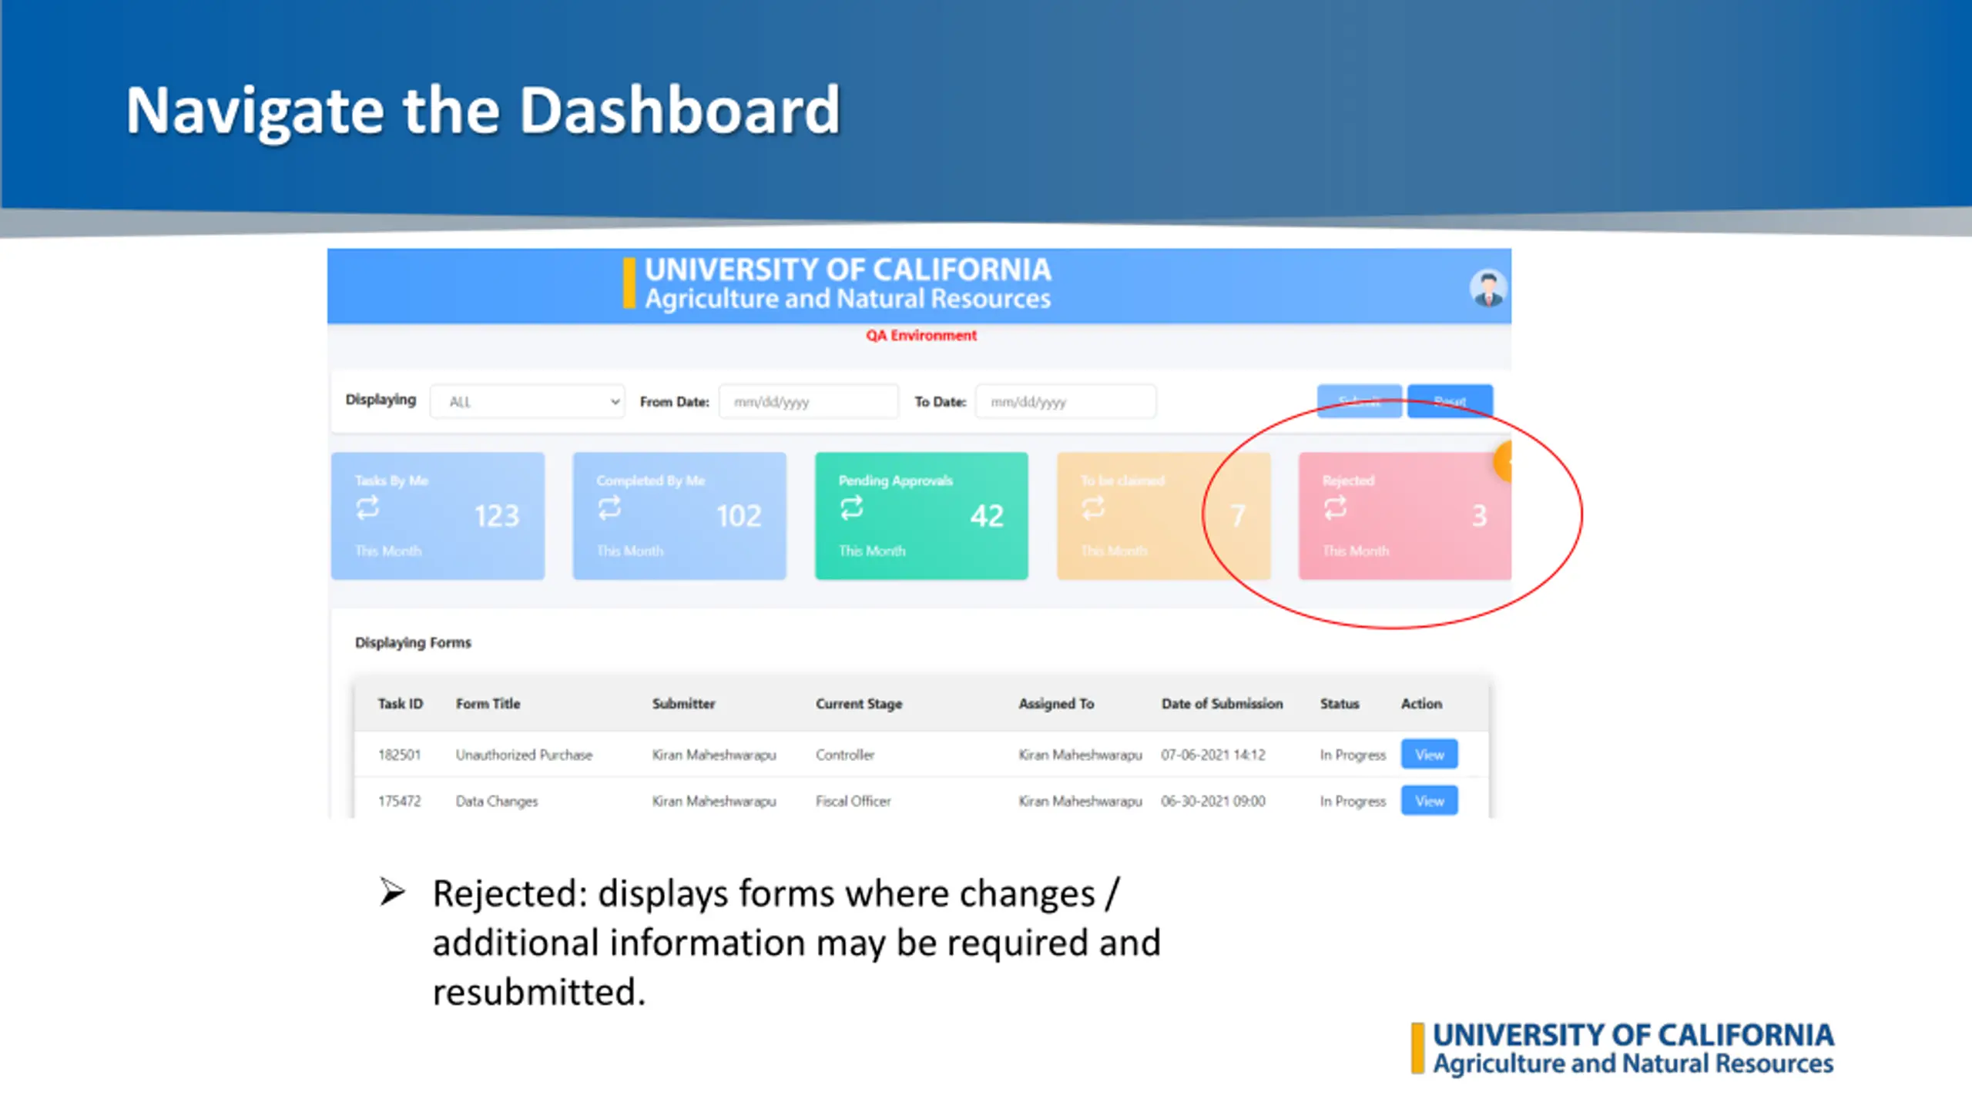This screenshot has height=1109, width=1972.
Task: Click the Displaying Forms heading
Action: click(413, 642)
